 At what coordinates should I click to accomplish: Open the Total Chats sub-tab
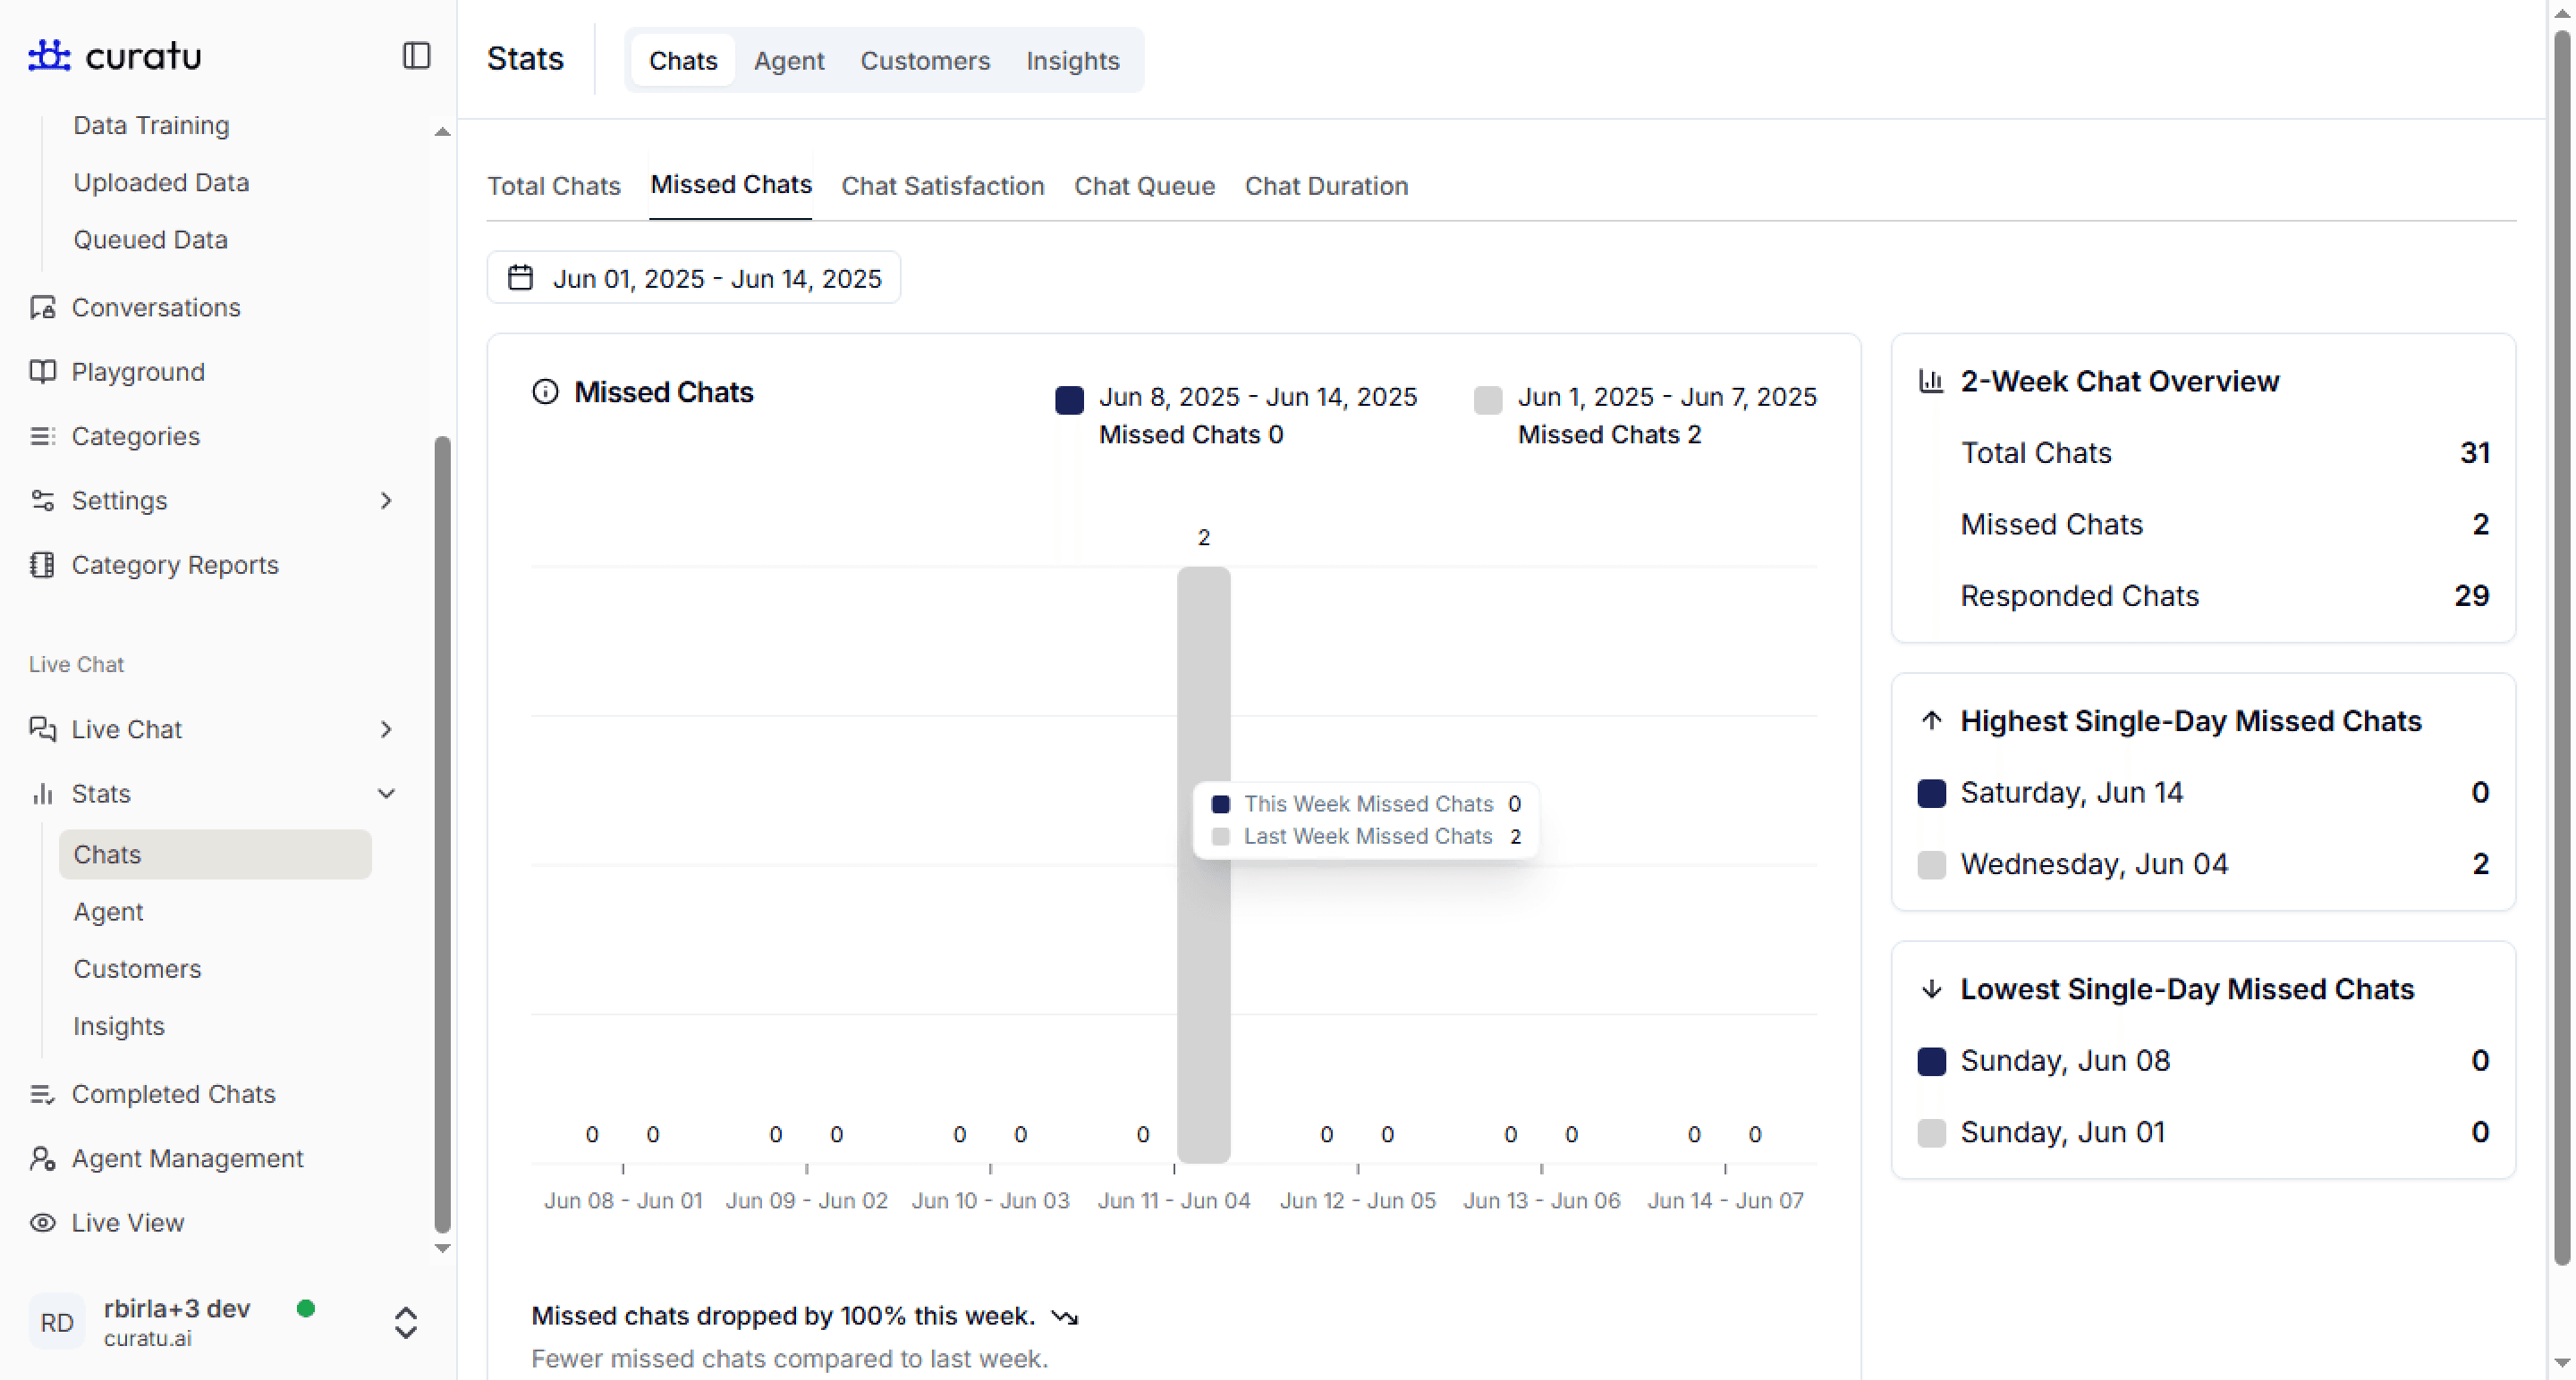tap(554, 186)
